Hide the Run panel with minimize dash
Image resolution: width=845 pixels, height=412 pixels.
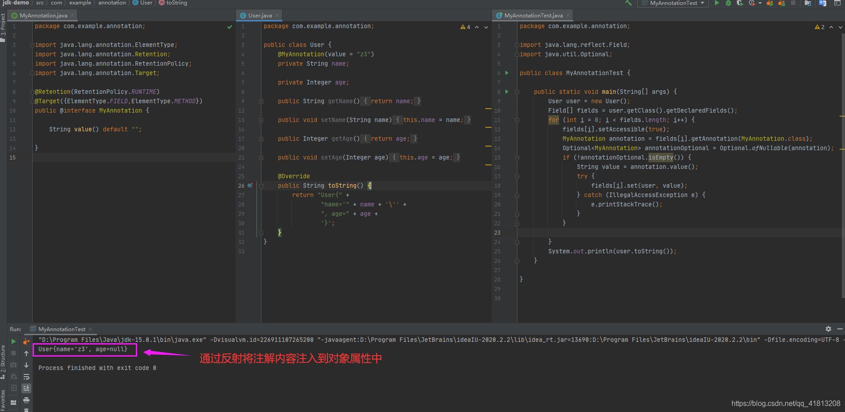coord(840,329)
